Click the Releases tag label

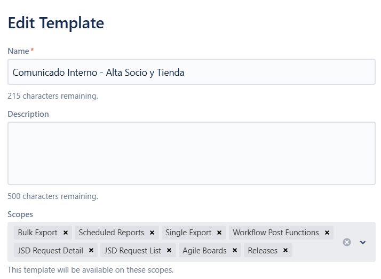pos(263,250)
